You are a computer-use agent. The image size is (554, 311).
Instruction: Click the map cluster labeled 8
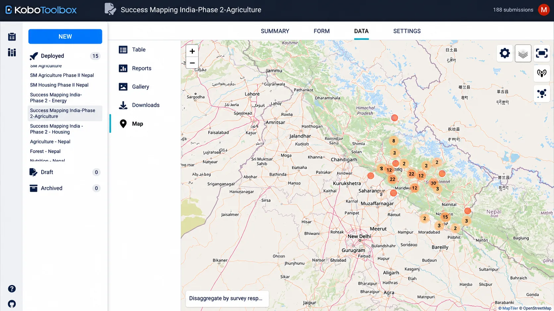point(394,141)
